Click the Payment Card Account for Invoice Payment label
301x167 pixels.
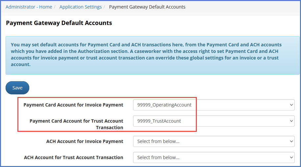click(73, 105)
